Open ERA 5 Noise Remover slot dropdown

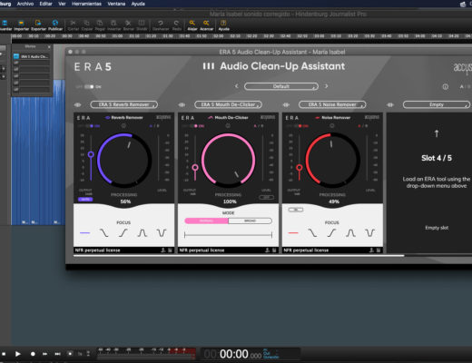pos(332,104)
